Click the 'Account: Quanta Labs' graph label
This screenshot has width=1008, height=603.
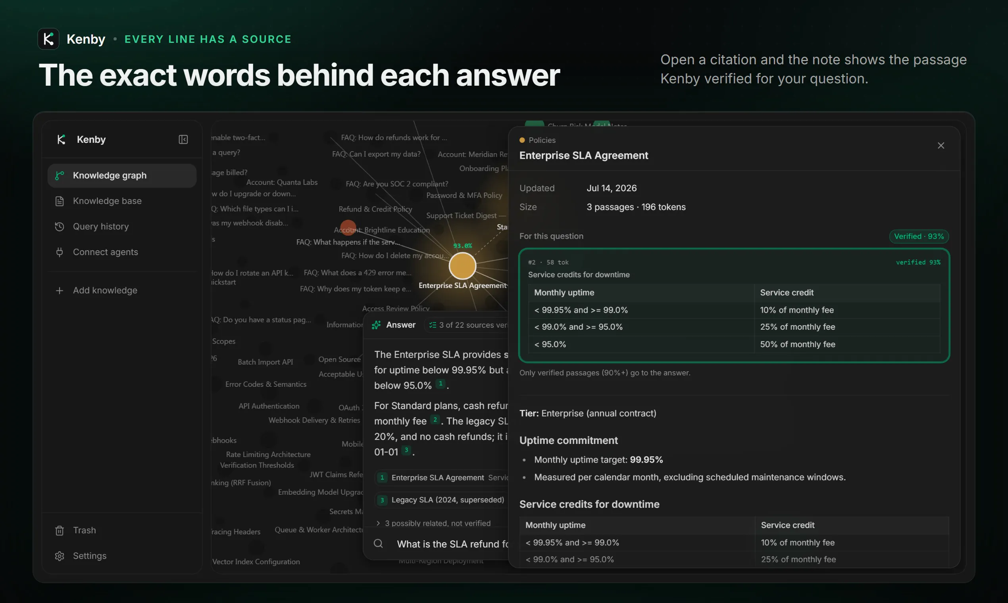pyautogui.click(x=282, y=182)
